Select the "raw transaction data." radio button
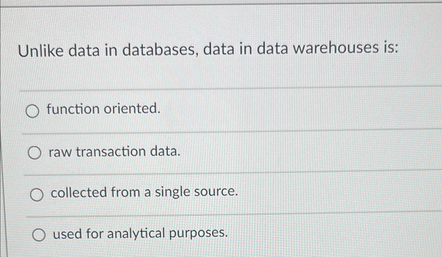 pos(34,152)
